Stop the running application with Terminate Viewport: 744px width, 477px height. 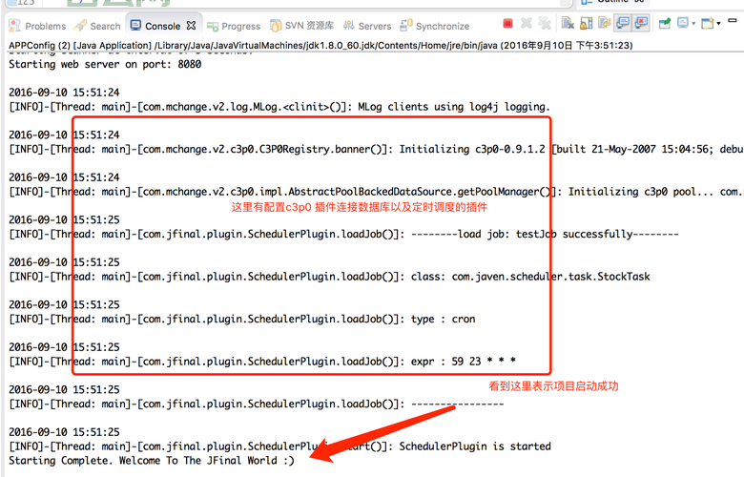(507, 23)
